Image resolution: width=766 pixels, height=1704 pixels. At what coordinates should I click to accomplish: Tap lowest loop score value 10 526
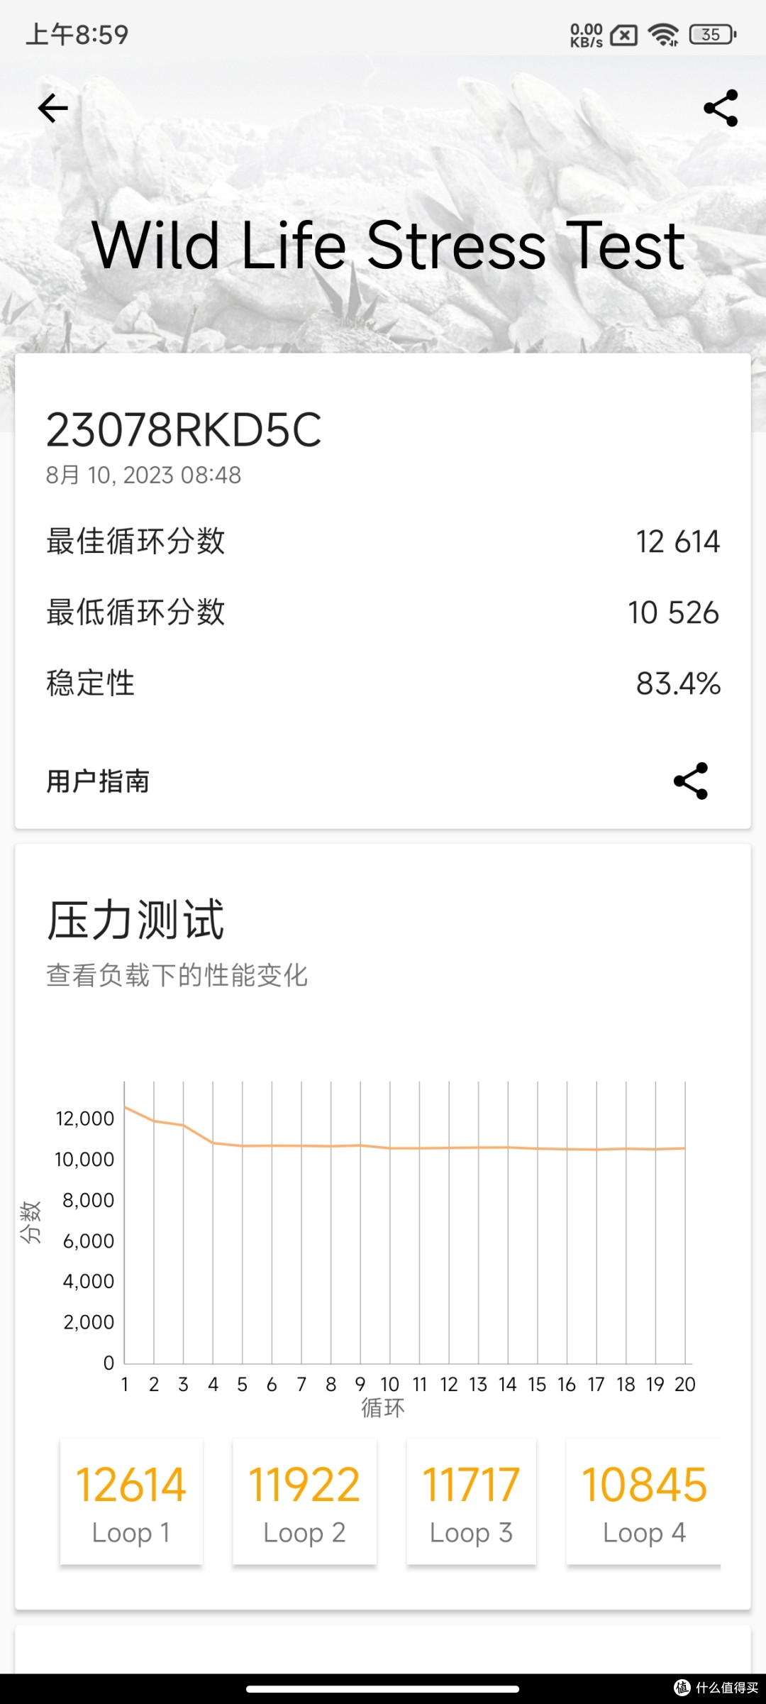(x=674, y=612)
